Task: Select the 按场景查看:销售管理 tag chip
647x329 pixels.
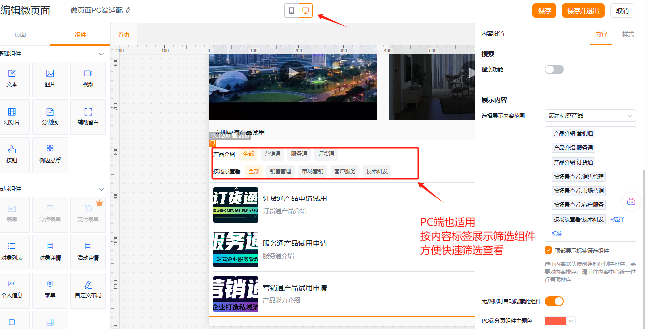Action: [x=578, y=177]
